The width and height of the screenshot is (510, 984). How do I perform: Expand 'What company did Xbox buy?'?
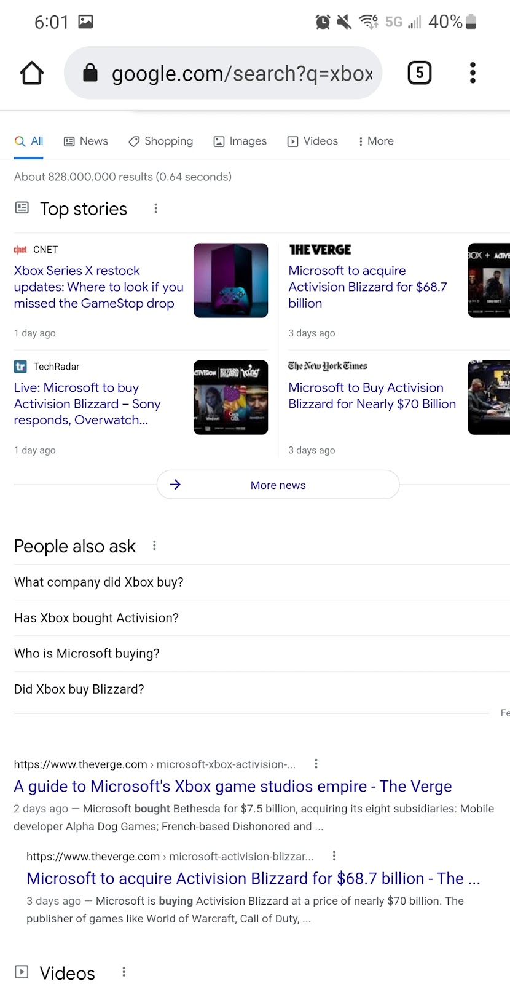coord(262,582)
